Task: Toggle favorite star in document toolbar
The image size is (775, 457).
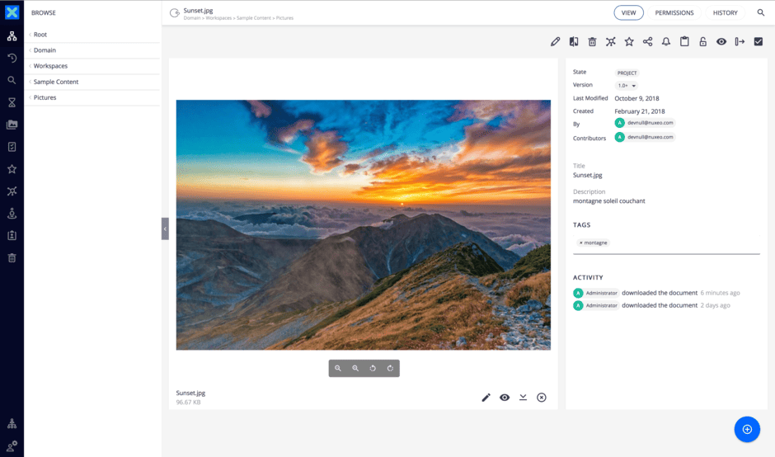Action: [x=629, y=41]
